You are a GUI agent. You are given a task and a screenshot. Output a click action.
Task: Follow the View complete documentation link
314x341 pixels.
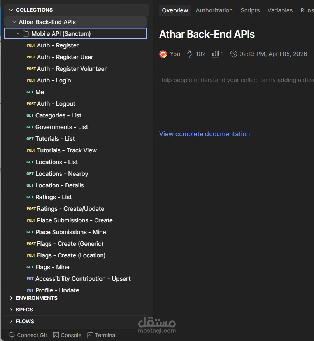tap(204, 134)
